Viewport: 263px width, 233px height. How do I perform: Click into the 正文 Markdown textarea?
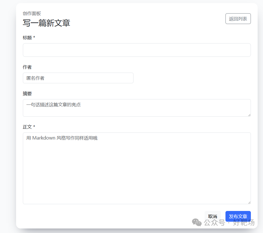pyautogui.click(x=137, y=168)
